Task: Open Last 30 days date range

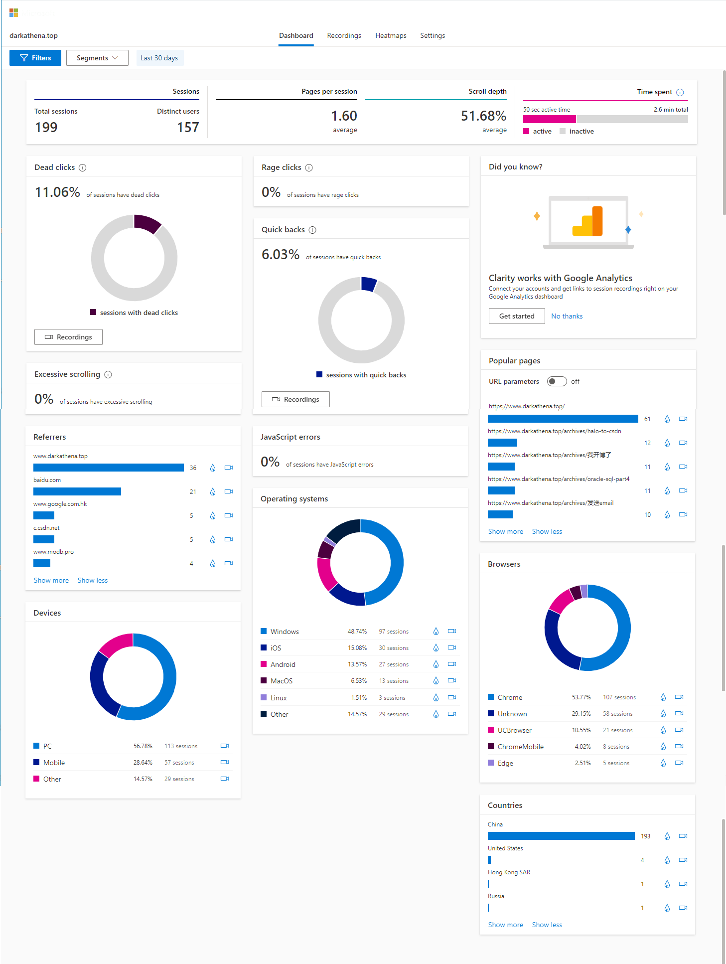Action: click(x=159, y=58)
